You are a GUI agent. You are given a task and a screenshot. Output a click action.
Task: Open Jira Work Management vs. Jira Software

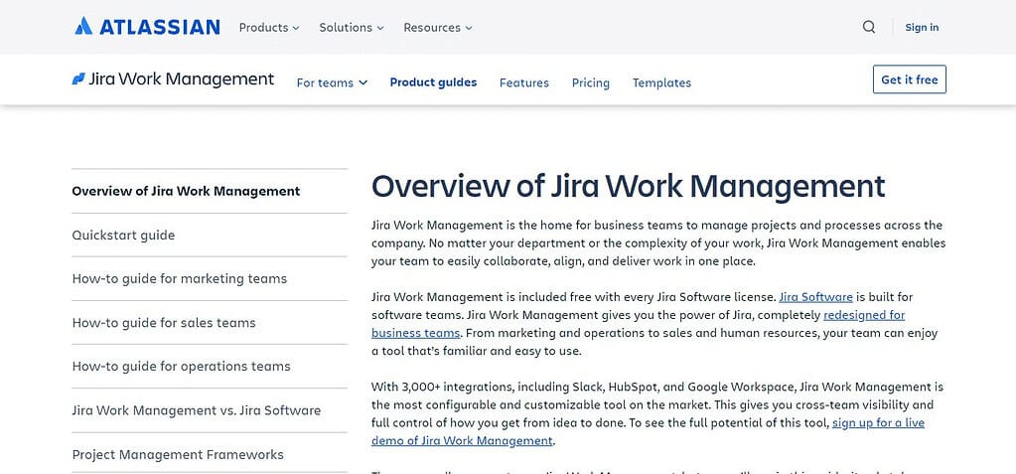point(210,410)
